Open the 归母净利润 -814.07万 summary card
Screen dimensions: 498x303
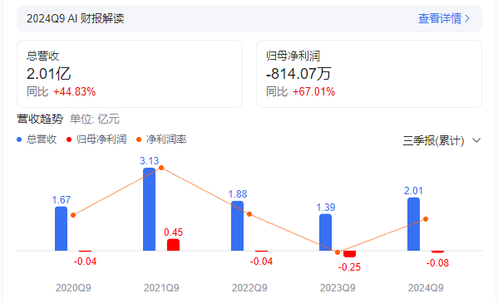pyautogui.click(x=369, y=74)
